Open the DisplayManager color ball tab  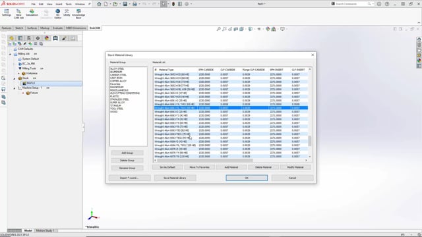tap(47, 38)
